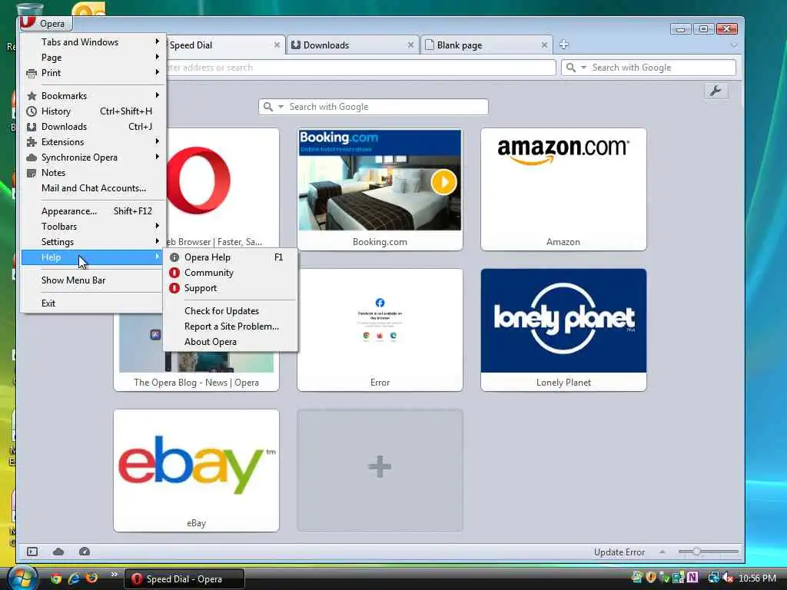Screen dimensions: 787x590
Task: Switch to the Blank page tab
Action: coord(486,45)
